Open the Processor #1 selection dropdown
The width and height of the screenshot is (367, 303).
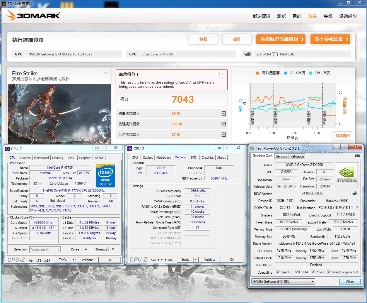(x=58, y=250)
